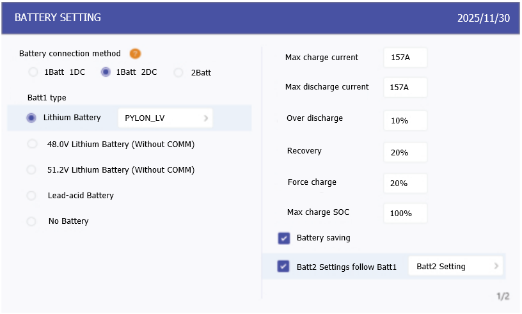Choose the 2Batt connection option
Viewport: 522px width, 314px height.
point(178,72)
